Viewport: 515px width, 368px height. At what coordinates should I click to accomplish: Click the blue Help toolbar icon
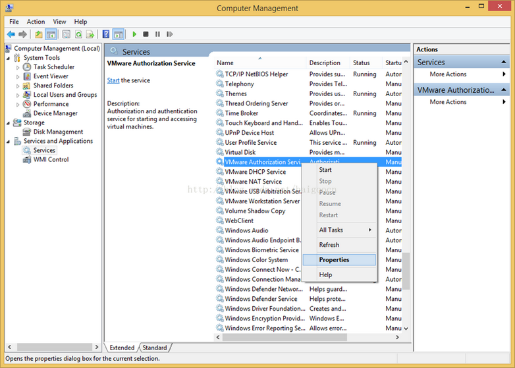[x=106, y=34]
